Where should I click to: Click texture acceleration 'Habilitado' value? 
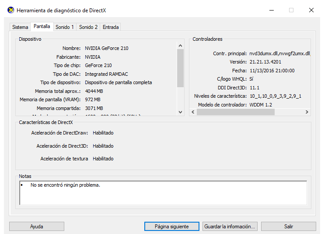(x=103, y=159)
